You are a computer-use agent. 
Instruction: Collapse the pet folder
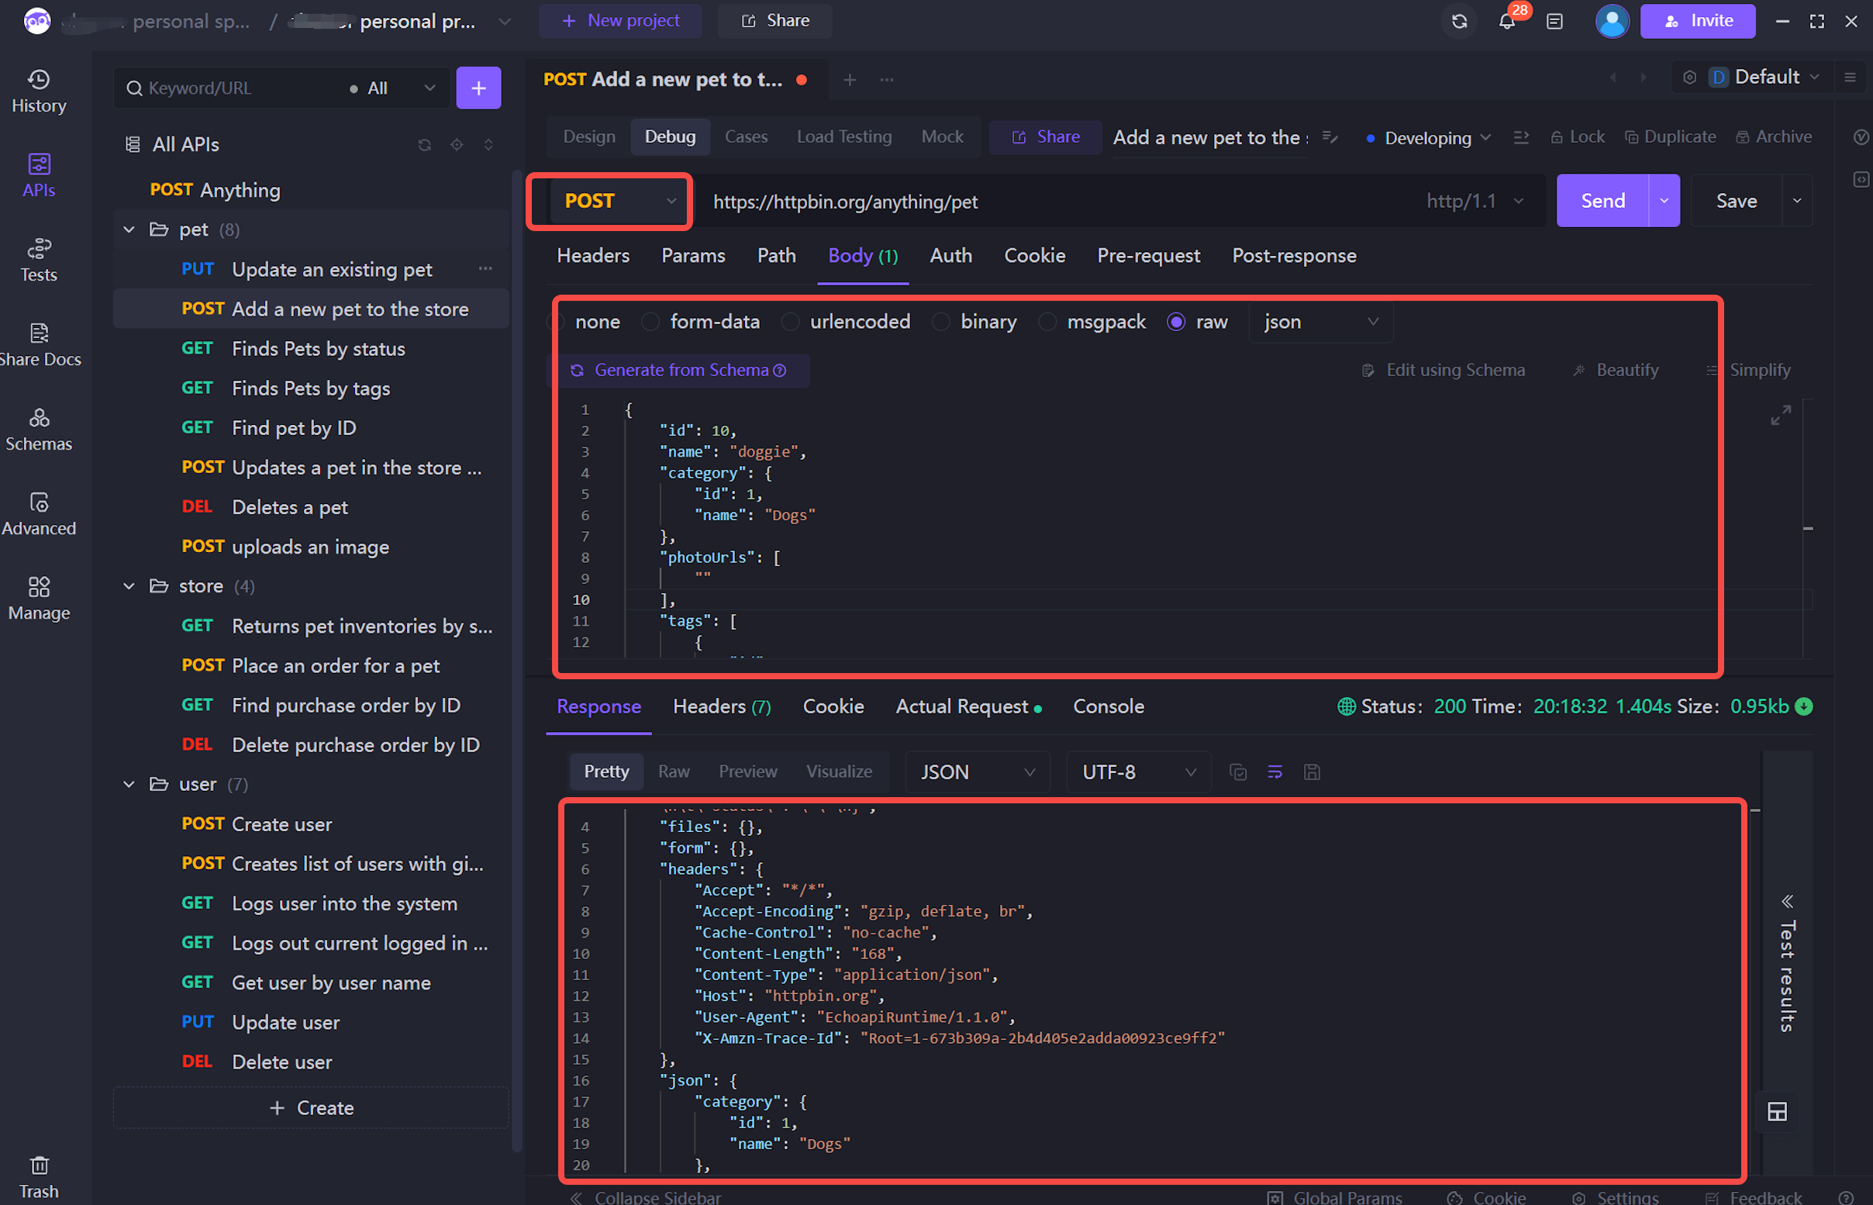click(129, 230)
